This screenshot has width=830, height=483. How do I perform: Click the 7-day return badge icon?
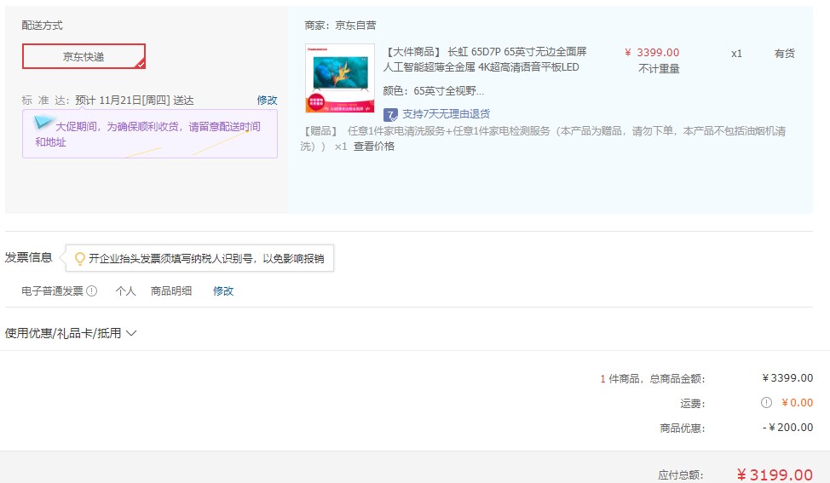tap(390, 114)
